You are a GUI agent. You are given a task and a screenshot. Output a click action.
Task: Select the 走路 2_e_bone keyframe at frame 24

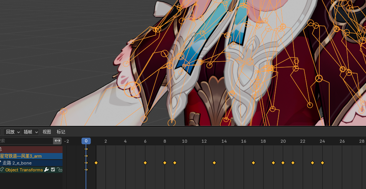322,163
